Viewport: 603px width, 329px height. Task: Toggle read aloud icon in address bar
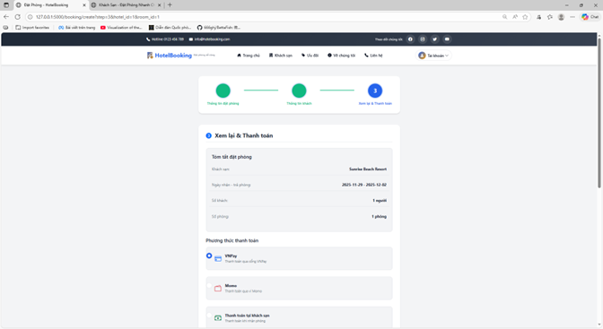515,17
